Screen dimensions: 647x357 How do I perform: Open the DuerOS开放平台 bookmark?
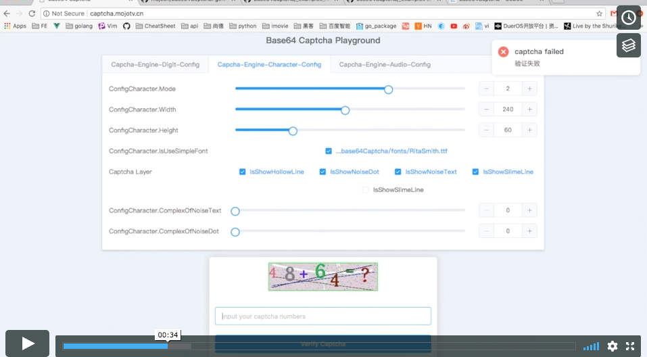click(x=527, y=26)
